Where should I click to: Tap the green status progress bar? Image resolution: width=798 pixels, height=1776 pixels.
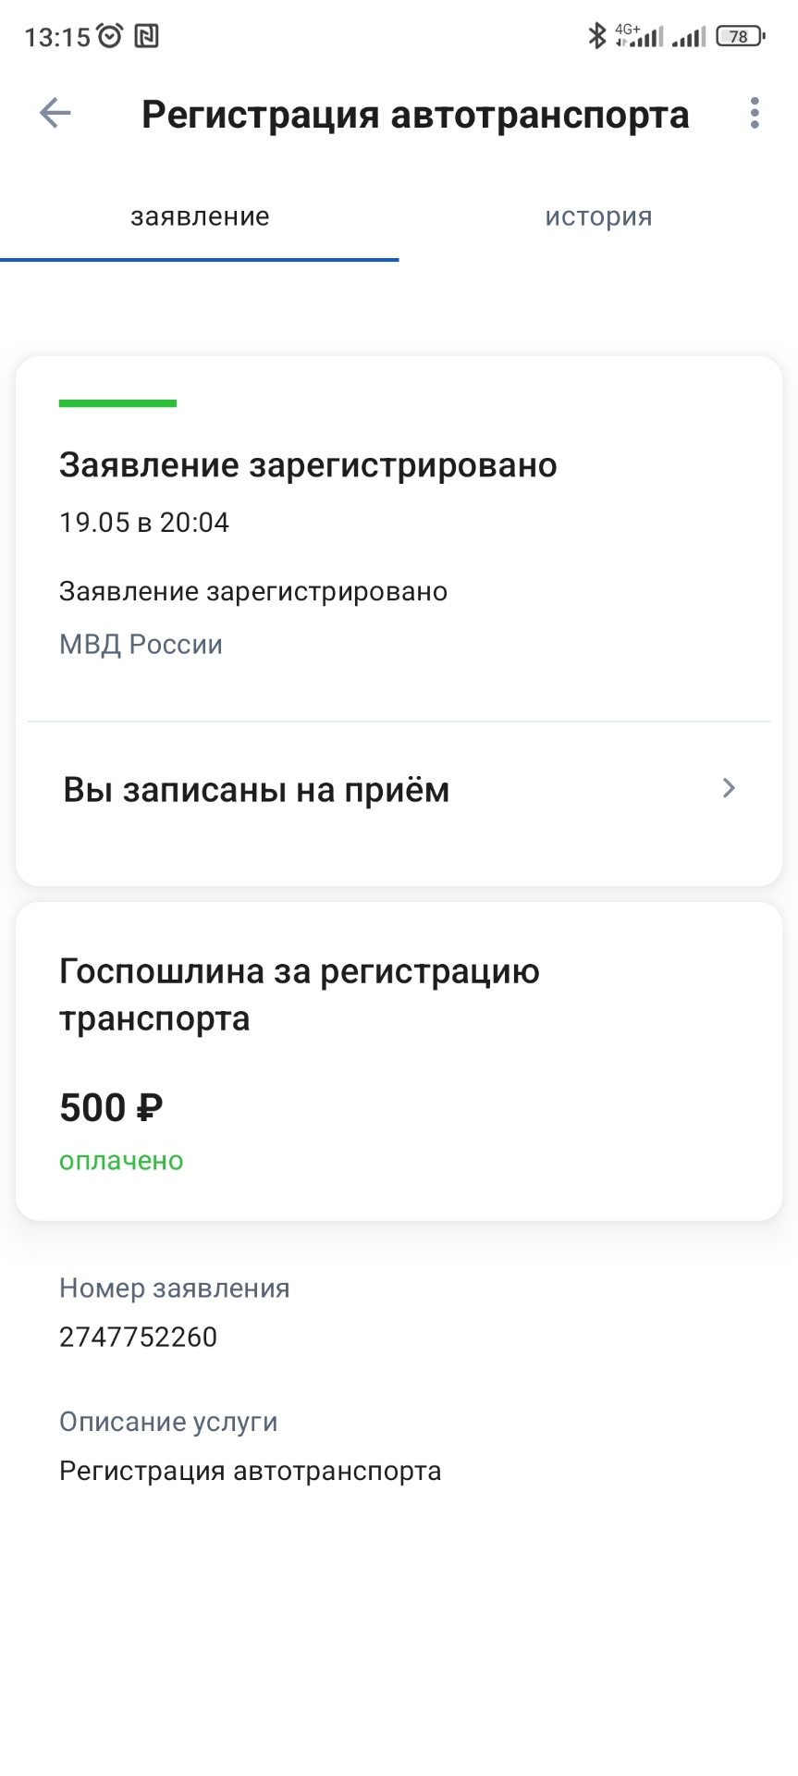click(117, 403)
